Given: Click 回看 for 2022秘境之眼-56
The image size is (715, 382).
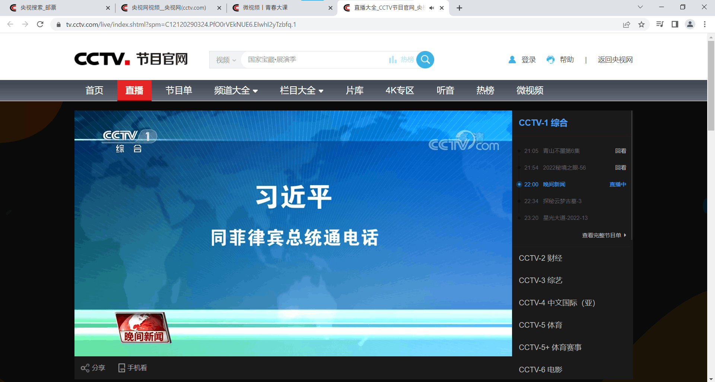Looking at the screenshot, I should [x=620, y=168].
